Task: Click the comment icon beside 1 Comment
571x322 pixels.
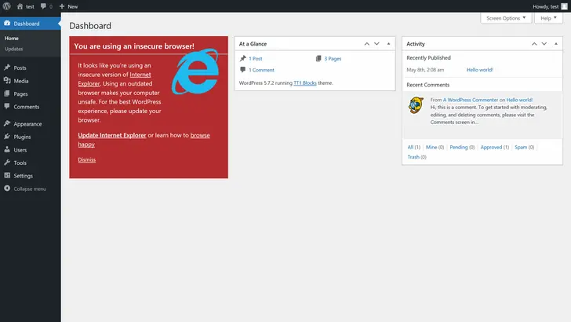Action: pyautogui.click(x=243, y=70)
